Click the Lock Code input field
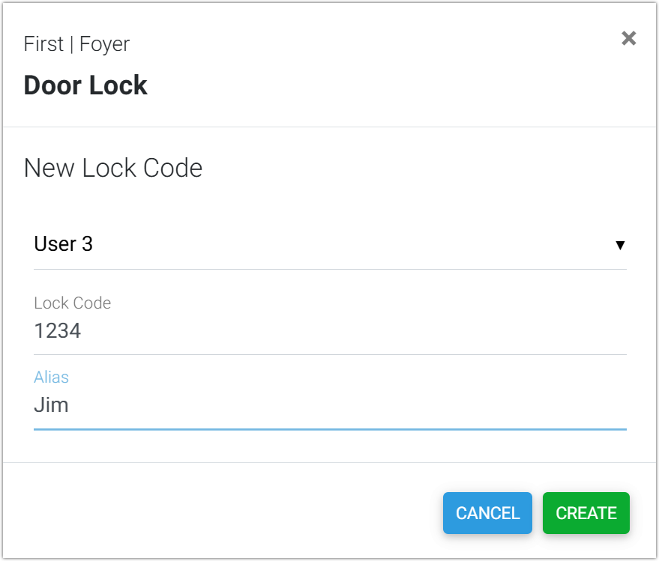 point(330,331)
